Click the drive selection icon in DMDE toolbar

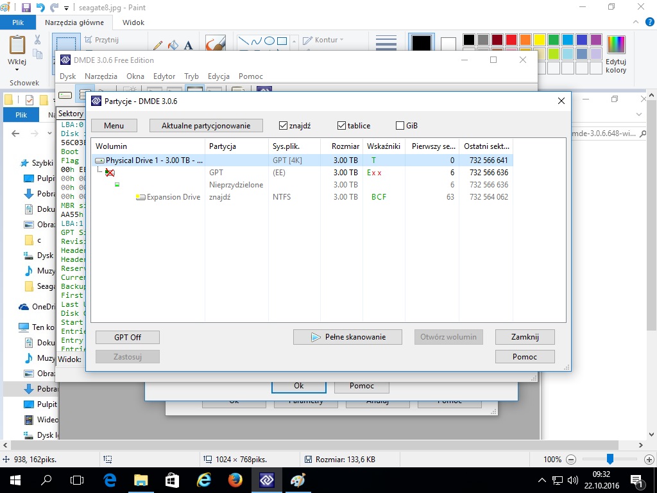coord(65,95)
